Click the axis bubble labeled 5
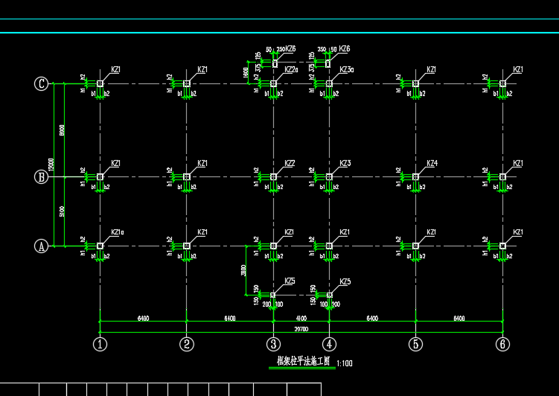The height and width of the screenshot is (396, 559). [416, 344]
